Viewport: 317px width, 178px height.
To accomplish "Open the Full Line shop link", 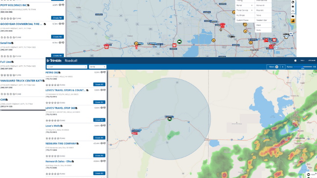I will click(x=6, y=62).
